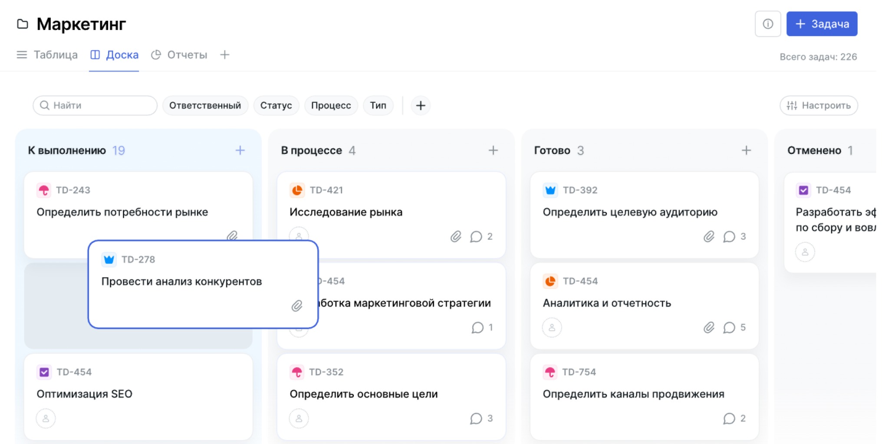Add a new view with plus after Отчеты

coord(224,55)
